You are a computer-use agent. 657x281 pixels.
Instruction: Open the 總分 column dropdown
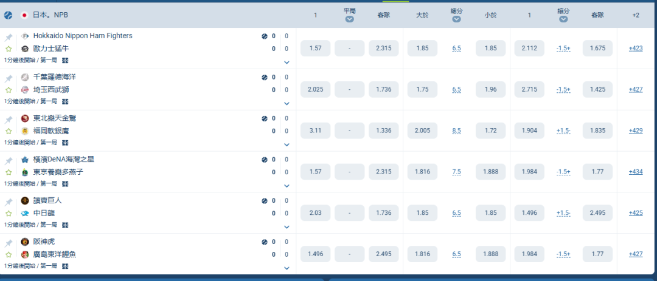457,19
